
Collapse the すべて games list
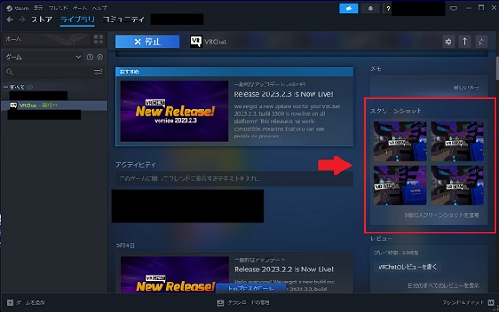(6, 87)
